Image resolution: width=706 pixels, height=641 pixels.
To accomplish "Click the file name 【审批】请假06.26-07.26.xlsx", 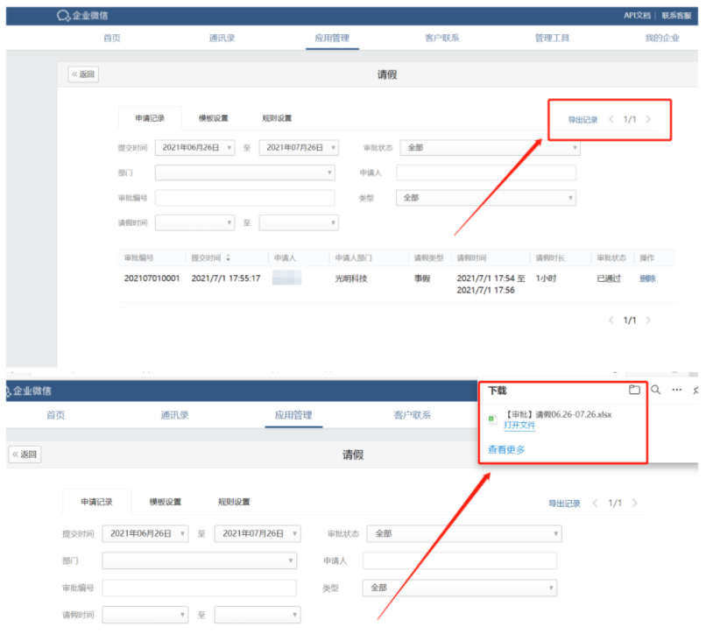I will pos(557,414).
